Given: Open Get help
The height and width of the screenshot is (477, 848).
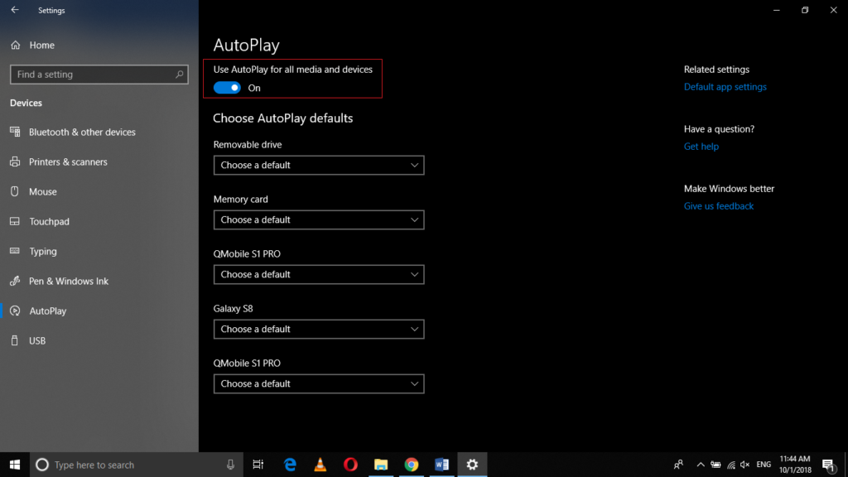Looking at the screenshot, I should [x=701, y=146].
